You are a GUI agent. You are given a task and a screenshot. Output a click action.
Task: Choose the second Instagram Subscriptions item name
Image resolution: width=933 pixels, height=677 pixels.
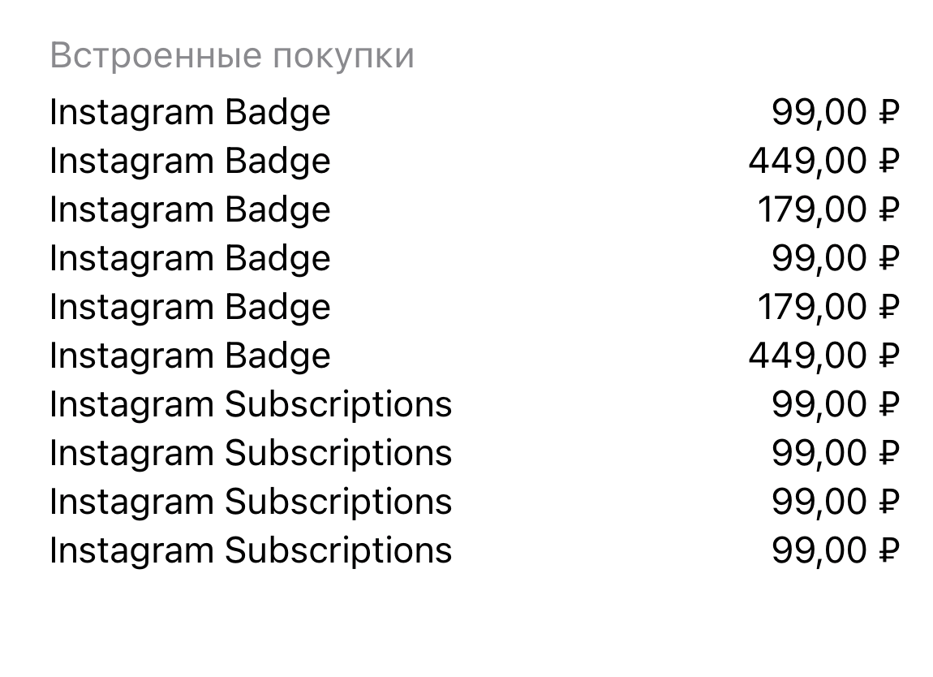click(x=251, y=453)
